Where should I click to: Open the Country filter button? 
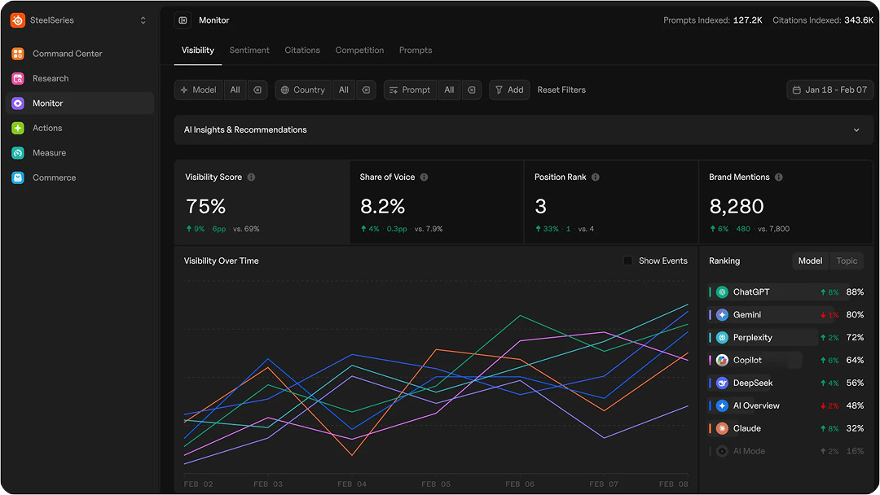click(x=303, y=90)
